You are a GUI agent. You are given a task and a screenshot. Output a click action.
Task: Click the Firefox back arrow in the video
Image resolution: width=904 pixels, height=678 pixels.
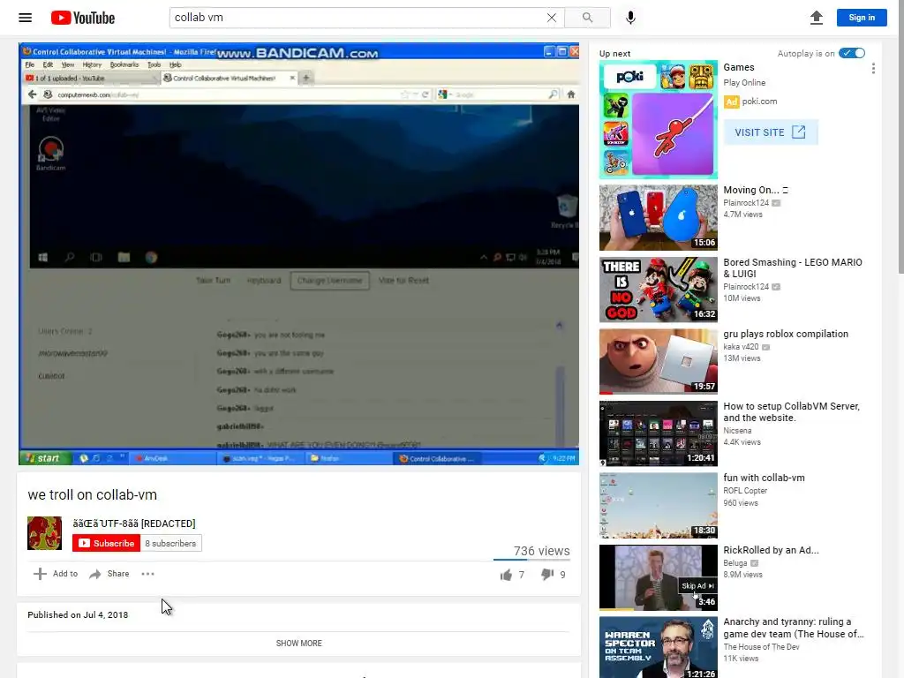point(33,94)
